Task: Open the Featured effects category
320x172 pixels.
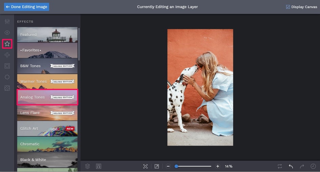Action: click(47, 35)
